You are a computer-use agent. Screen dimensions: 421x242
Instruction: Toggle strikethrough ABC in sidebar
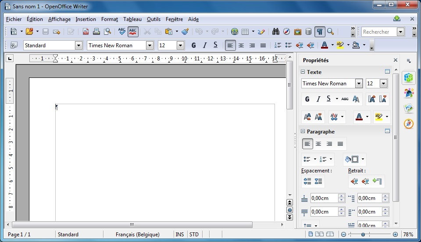[345, 99]
